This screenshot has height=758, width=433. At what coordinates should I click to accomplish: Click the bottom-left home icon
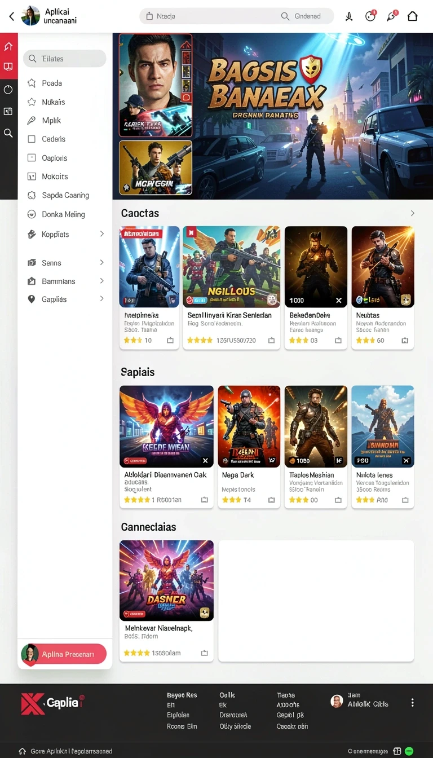pyautogui.click(x=23, y=751)
